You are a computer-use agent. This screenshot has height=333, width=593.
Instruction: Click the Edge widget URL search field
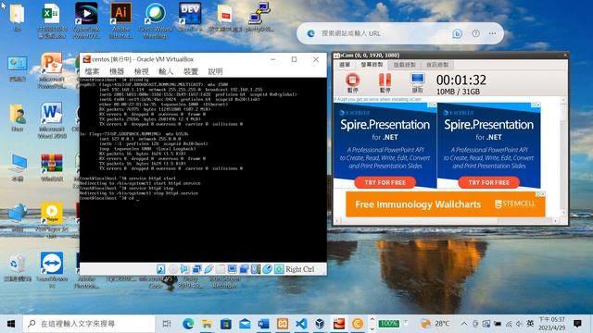382,33
